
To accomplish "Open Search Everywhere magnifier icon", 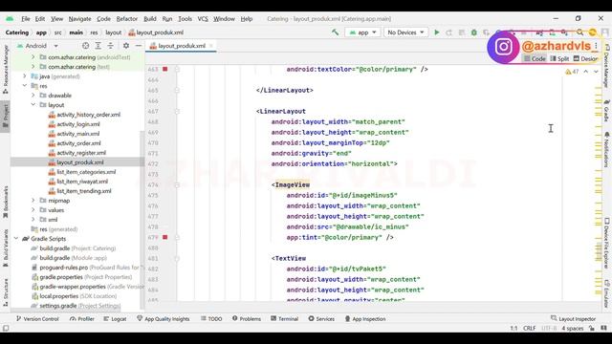I will pos(580,32).
